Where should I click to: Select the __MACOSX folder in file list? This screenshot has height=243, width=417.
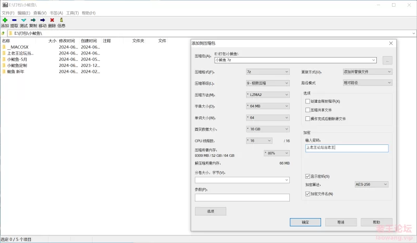(18, 47)
